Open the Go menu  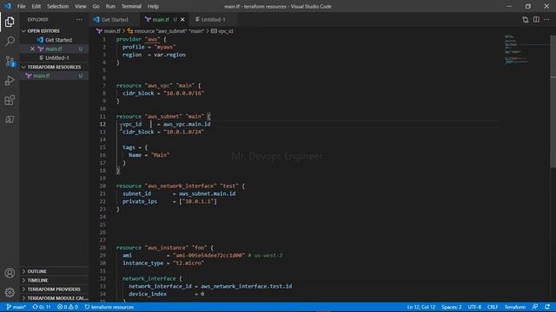click(96, 6)
